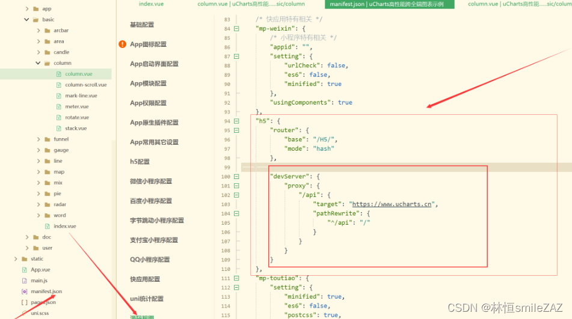Image resolution: width=572 pixels, height=319 pixels.
Task: Open the 快应用配置 section
Action: [x=145, y=279]
